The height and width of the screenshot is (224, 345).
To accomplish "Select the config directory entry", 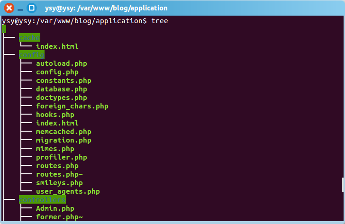I will (31, 55).
